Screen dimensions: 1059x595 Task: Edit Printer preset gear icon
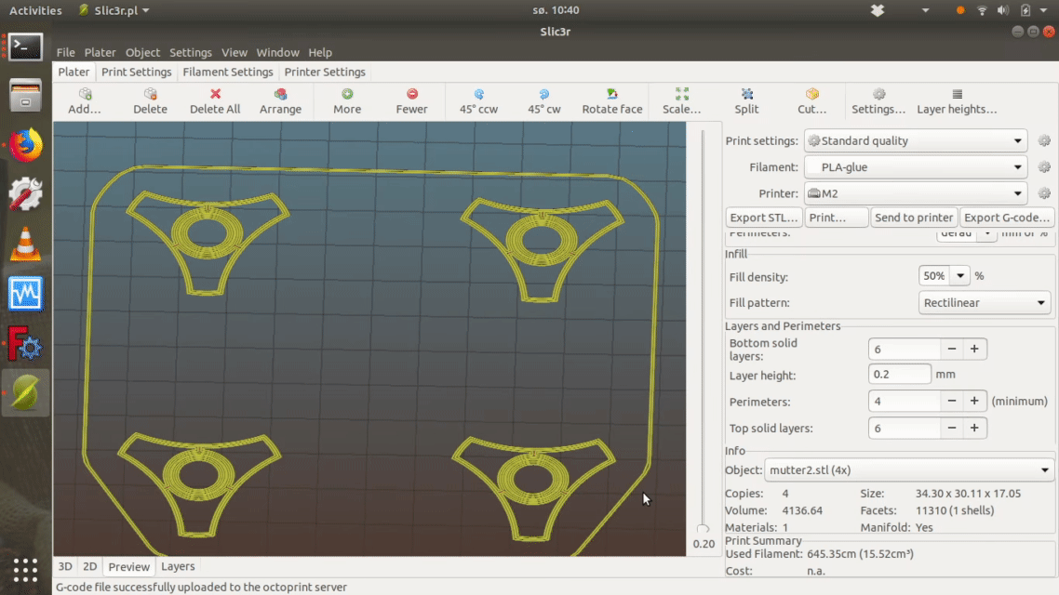(1044, 193)
